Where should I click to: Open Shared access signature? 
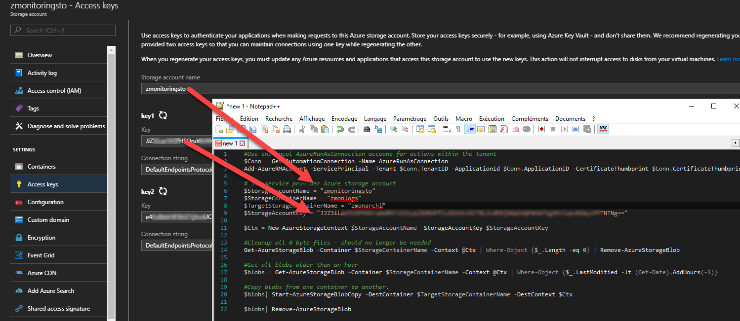(59, 309)
